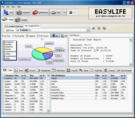Click the music/sound pie chart label
The height and width of the screenshot is (118, 135).
[25, 59]
